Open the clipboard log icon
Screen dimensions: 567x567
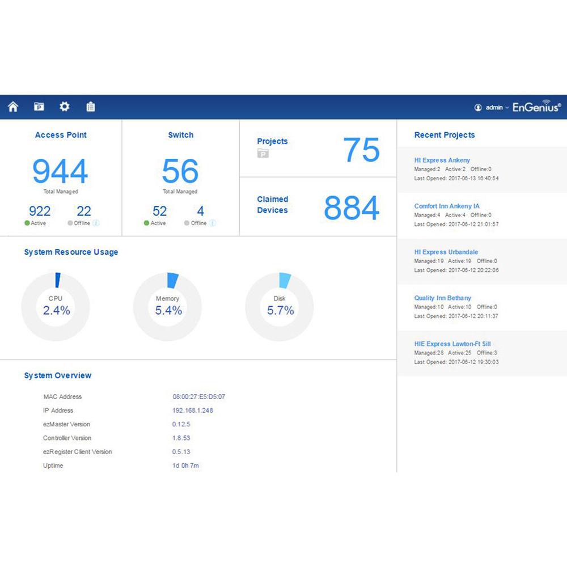pos(90,107)
